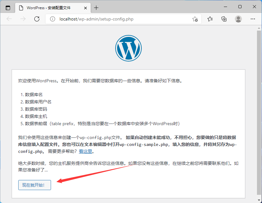Click the scrollbar up arrow
262x203 pixels.
259,28
